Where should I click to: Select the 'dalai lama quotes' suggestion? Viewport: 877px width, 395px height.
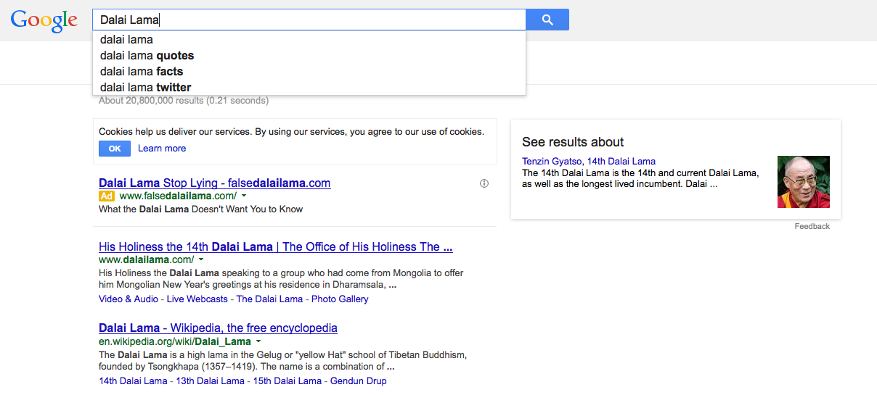point(147,56)
